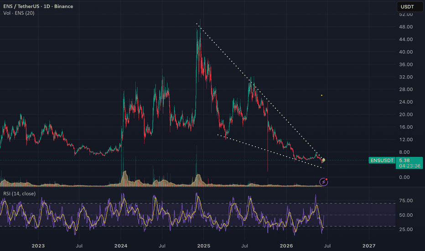425x251 pixels.
Task: Click the 25.00 RSI axis label
Action: (x=406, y=229)
